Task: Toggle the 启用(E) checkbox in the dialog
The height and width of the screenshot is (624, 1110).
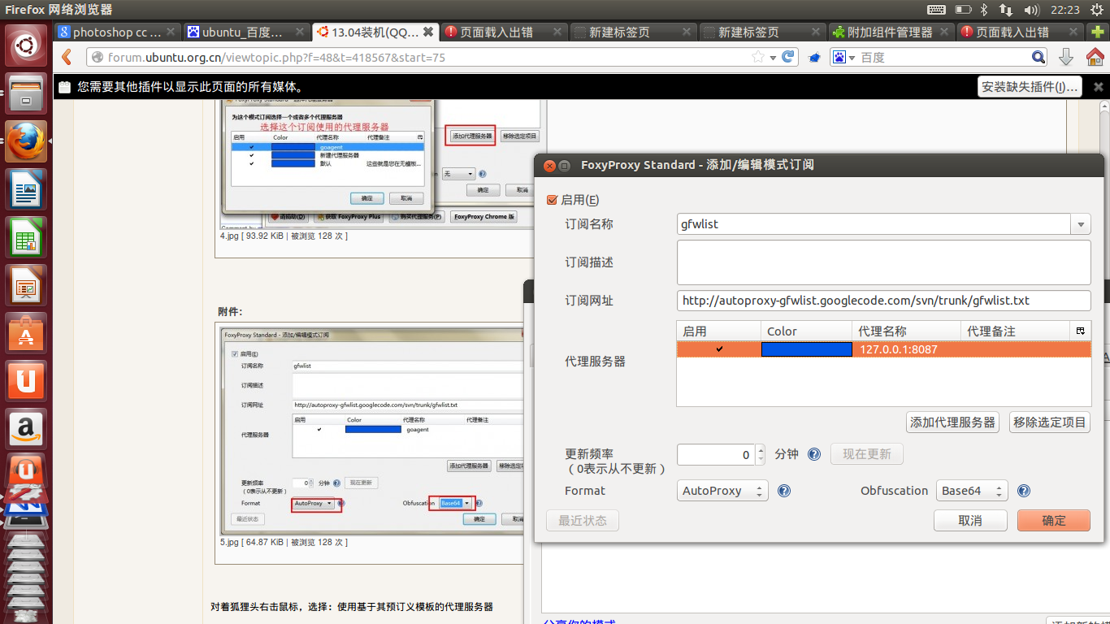Action: (553, 200)
